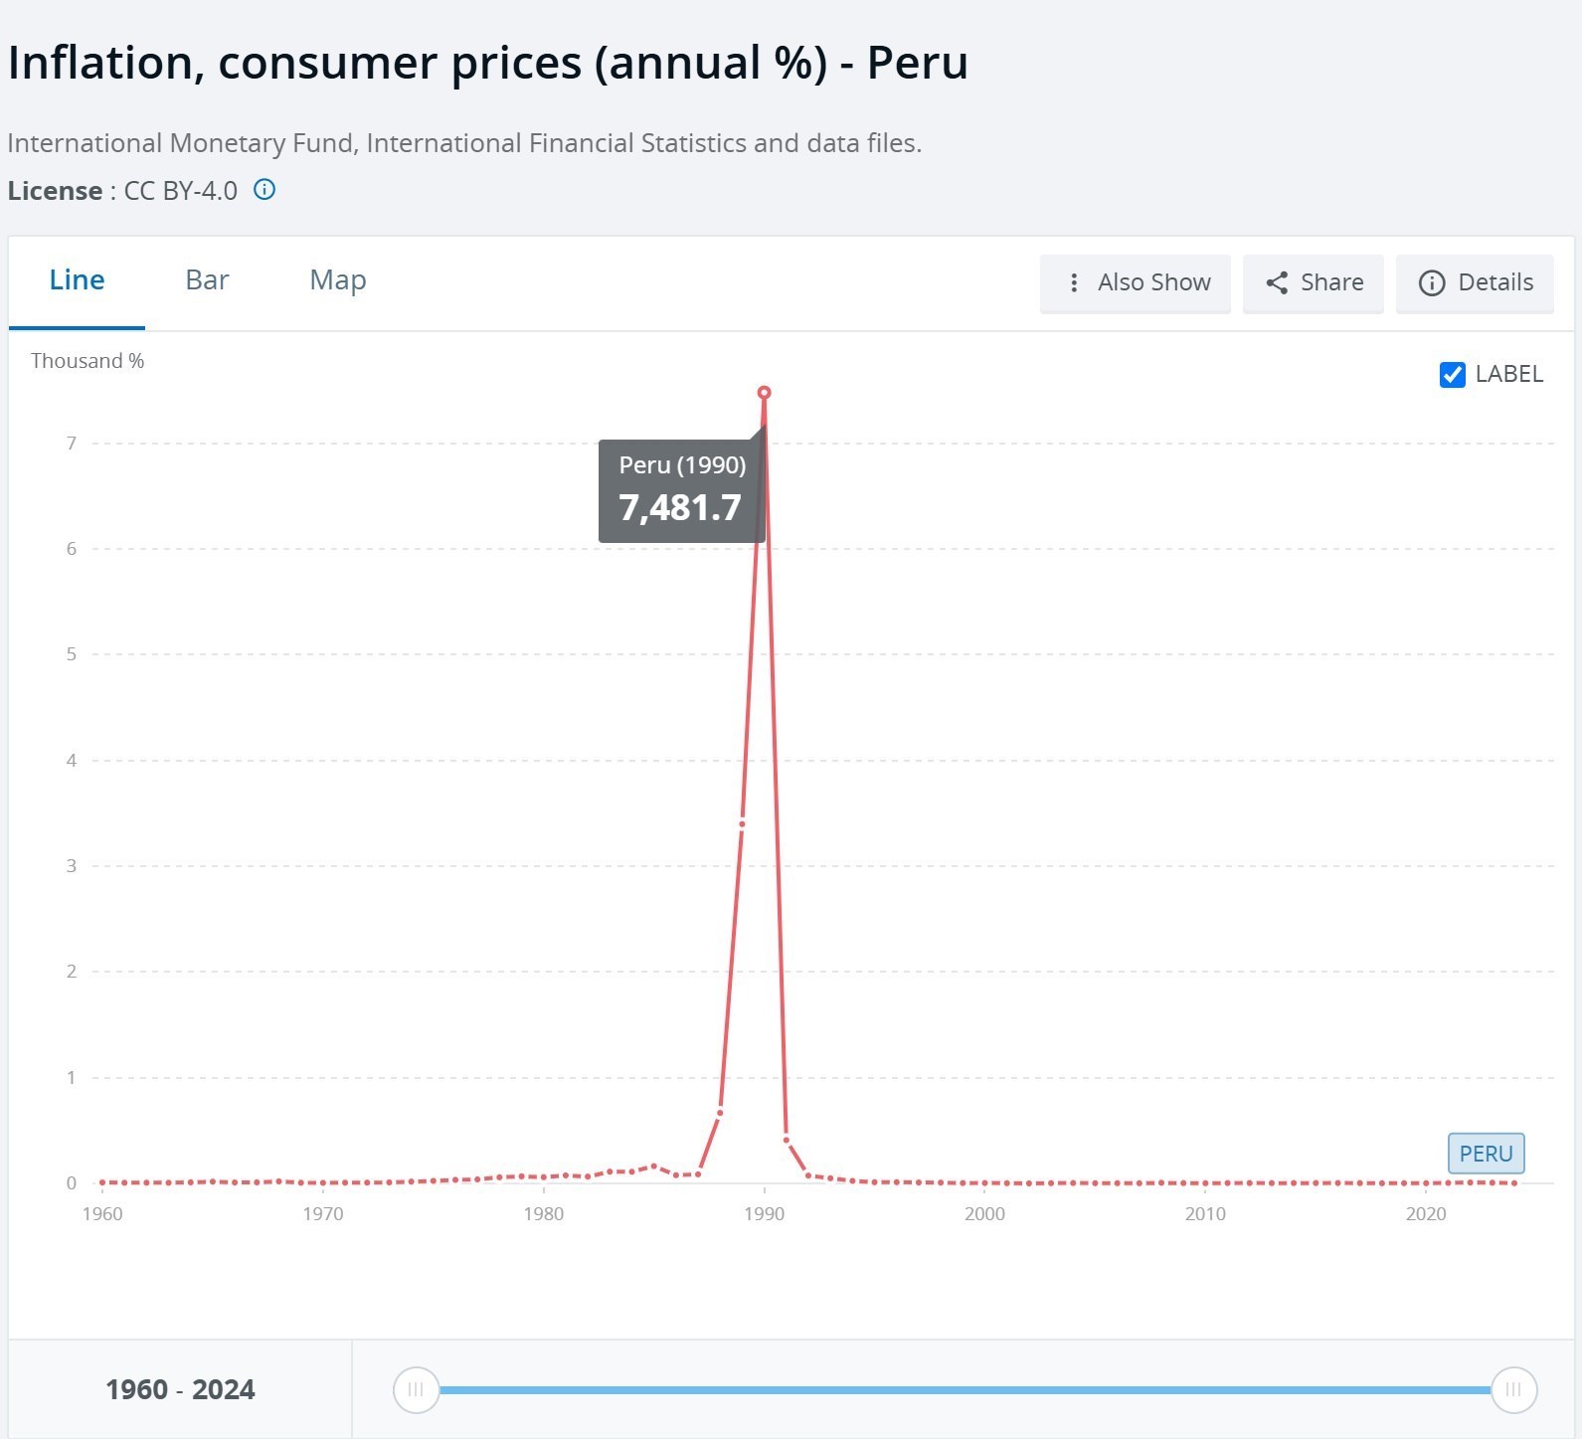Click the Peru (1990) tooltip box
The width and height of the screenshot is (1582, 1439).
click(681, 491)
